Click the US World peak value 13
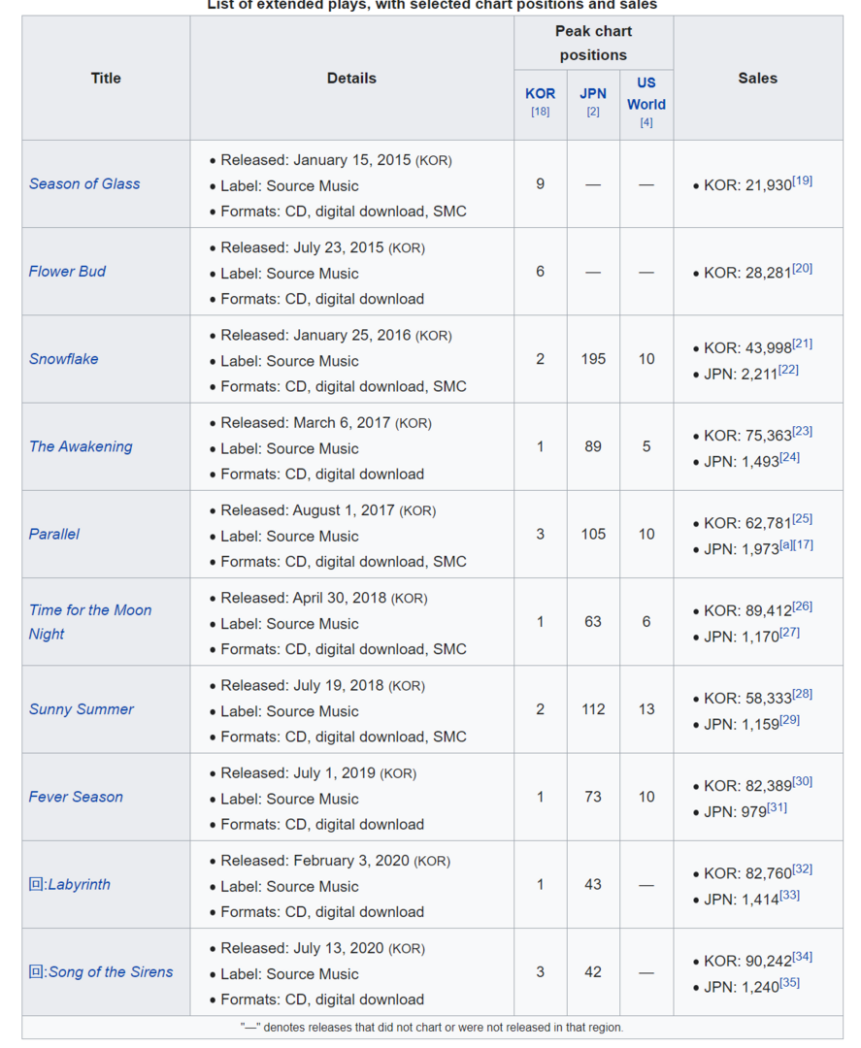The height and width of the screenshot is (1048, 861). point(646,709)
